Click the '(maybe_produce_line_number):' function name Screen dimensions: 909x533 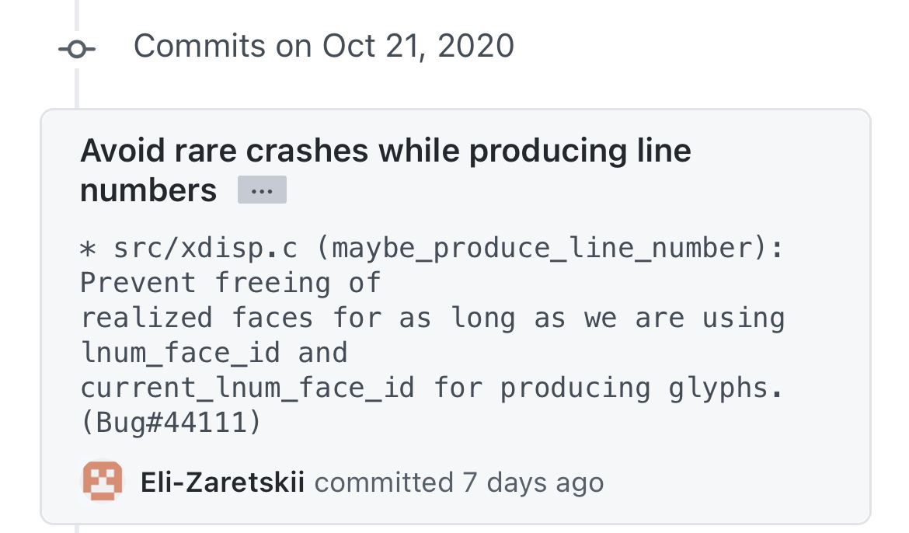[x=550, y=248]
